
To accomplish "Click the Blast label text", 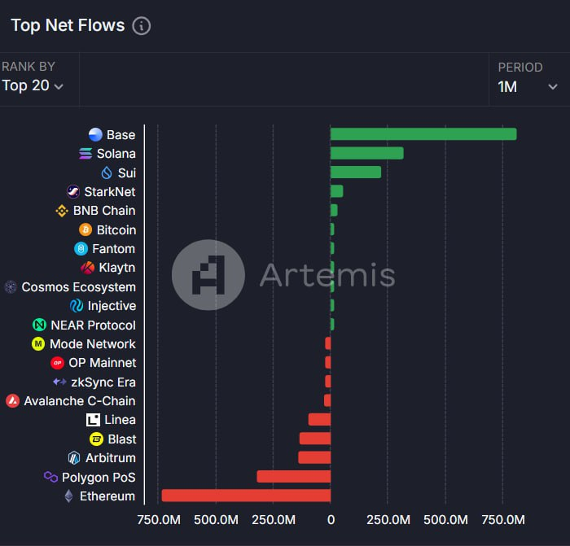I will 122,439.
